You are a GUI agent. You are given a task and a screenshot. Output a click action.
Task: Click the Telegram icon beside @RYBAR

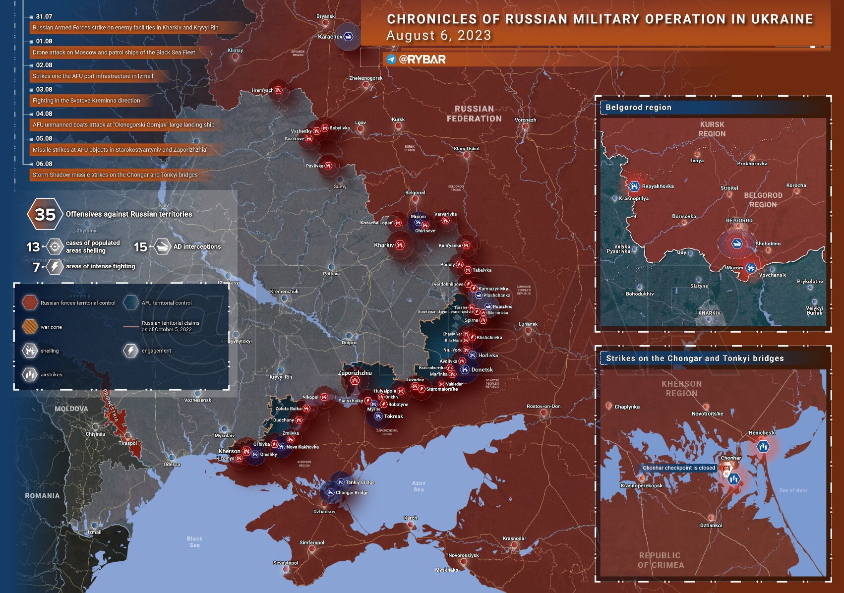click(x=391, y=59)
